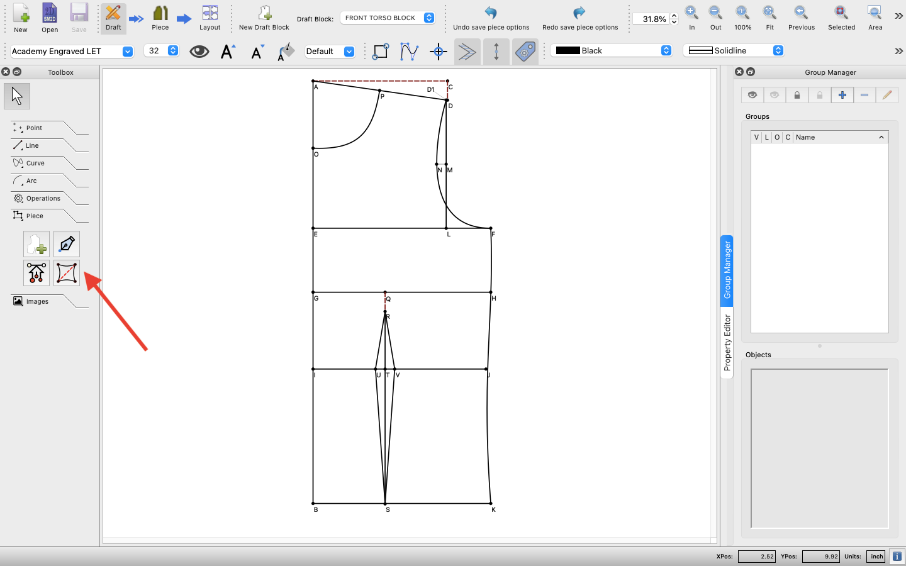Show all groups with the eye icon
This screenshot has height=566, width=906.
(752, 95)
